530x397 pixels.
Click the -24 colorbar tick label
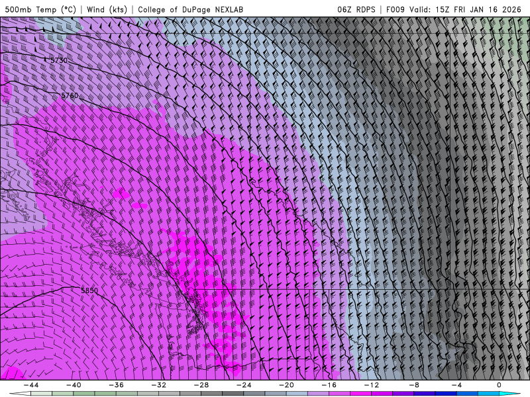[244, 385]
